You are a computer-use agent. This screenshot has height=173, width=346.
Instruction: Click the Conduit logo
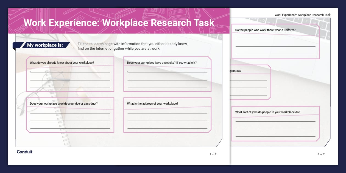pos(24,152)
